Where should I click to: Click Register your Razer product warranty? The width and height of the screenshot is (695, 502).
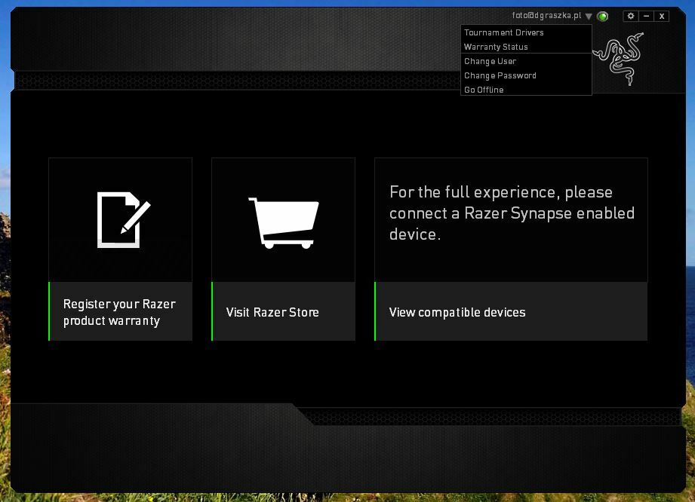(x=121, y=311)
